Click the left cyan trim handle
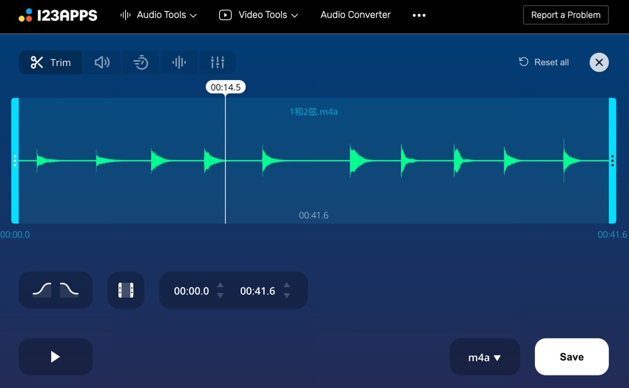Screen dimensions: 629x388 15,161
